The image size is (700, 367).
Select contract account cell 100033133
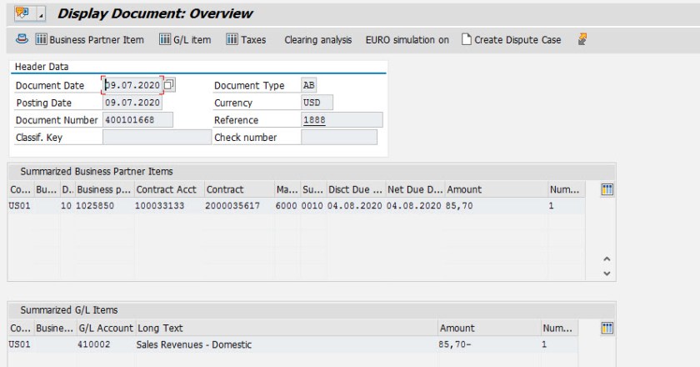(169, 206)
